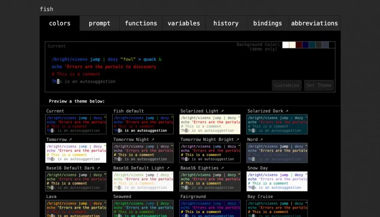380x217 pixels.
Task: Pick the slate blue-gray background swatch
Action: tap(325, 45)
